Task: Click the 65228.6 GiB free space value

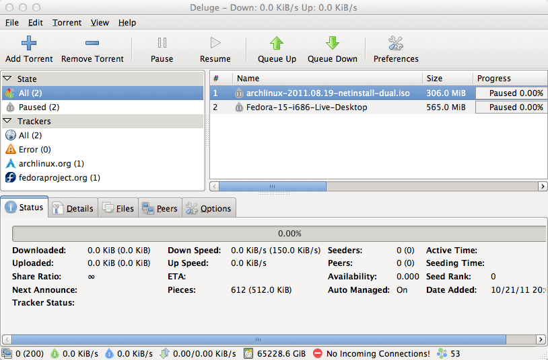Action: (x=281, y=354)
